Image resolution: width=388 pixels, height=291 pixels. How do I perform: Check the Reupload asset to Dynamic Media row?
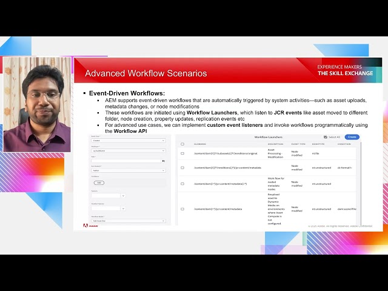click(182, 209)
